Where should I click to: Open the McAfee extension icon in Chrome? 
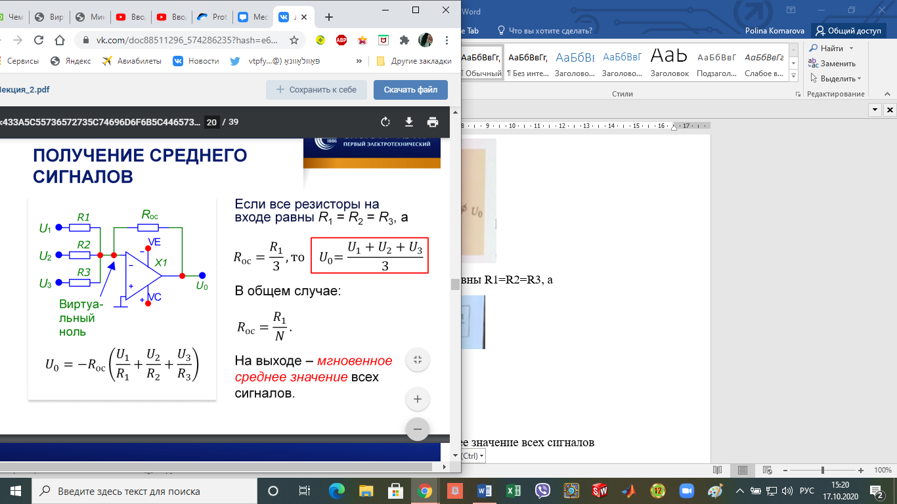point(383,40)
